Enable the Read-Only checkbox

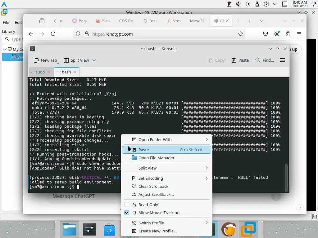pos(127,205)
